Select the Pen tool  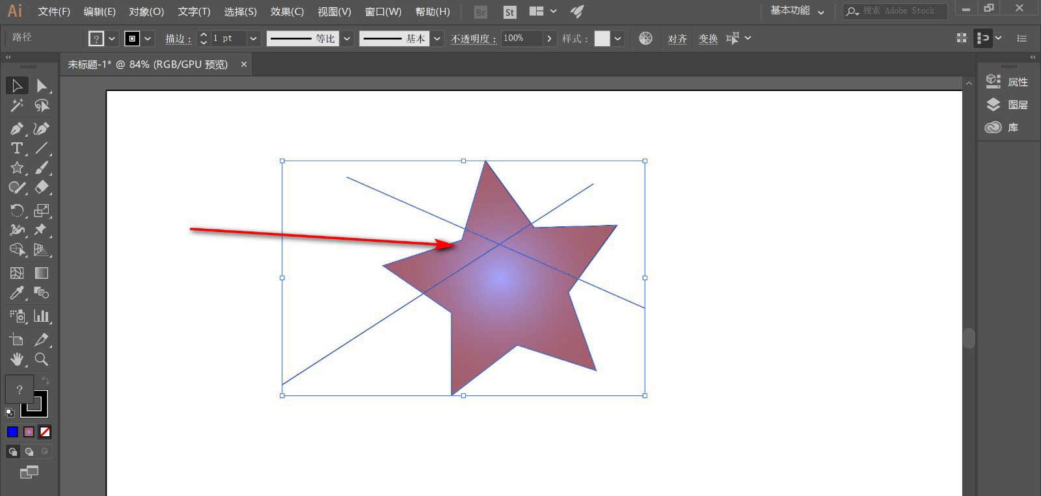click(17, 129)
